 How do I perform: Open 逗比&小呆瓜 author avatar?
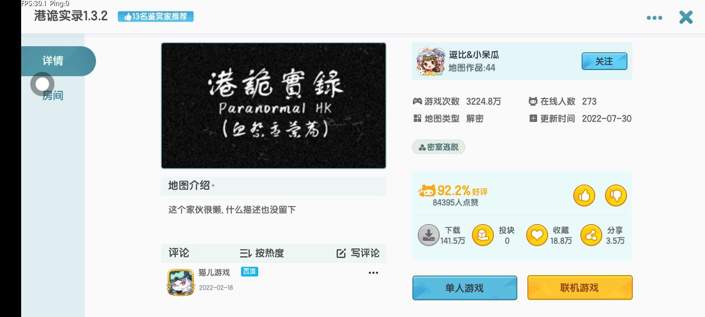[x=430, y=62]
